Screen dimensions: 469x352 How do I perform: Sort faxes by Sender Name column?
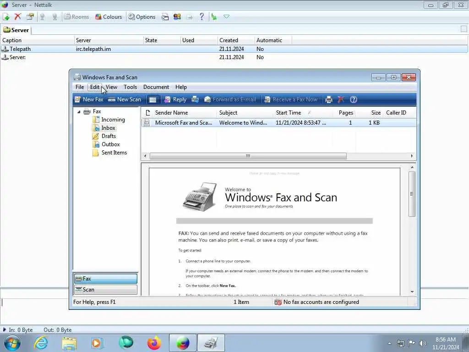184,113
